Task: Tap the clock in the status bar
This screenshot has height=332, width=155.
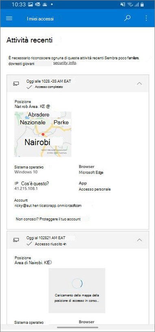Action: click(x=19, y=4)
